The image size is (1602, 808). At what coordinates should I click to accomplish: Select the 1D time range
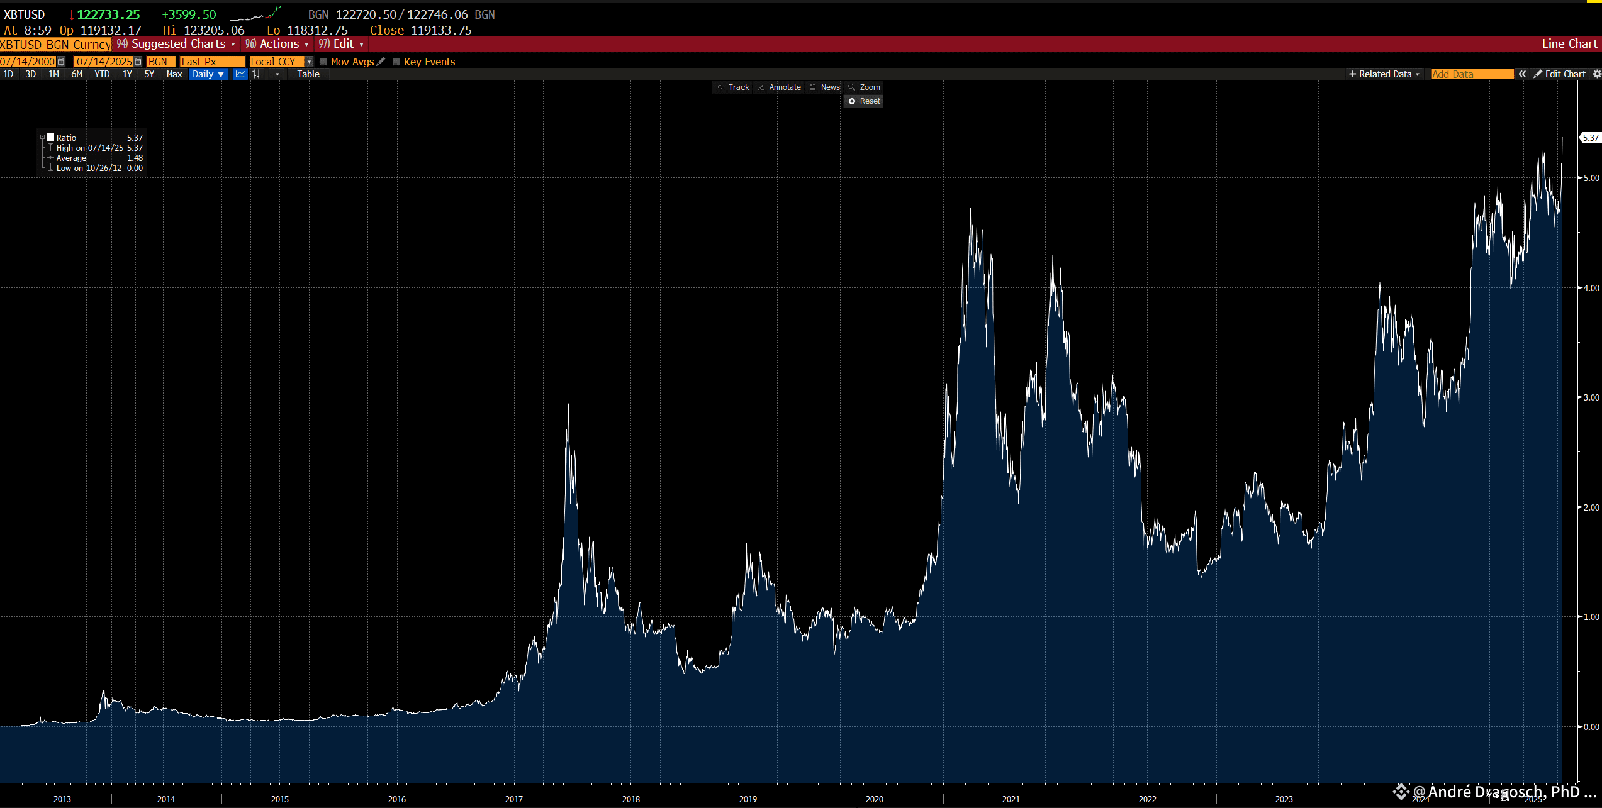click(x=8, y=74)
